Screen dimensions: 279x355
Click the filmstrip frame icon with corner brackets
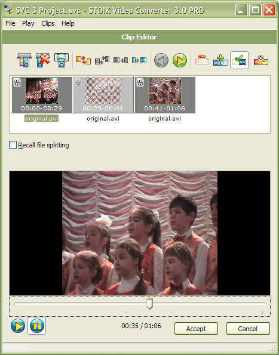point(62,60)
